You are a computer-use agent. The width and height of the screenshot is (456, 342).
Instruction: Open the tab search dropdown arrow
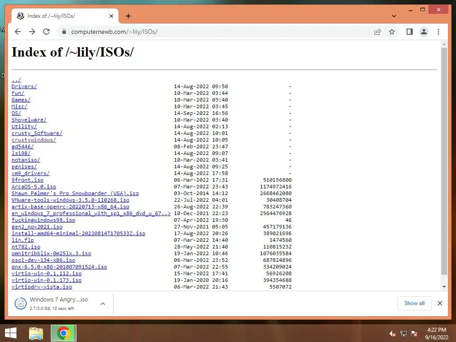click(x=394, y=16)
